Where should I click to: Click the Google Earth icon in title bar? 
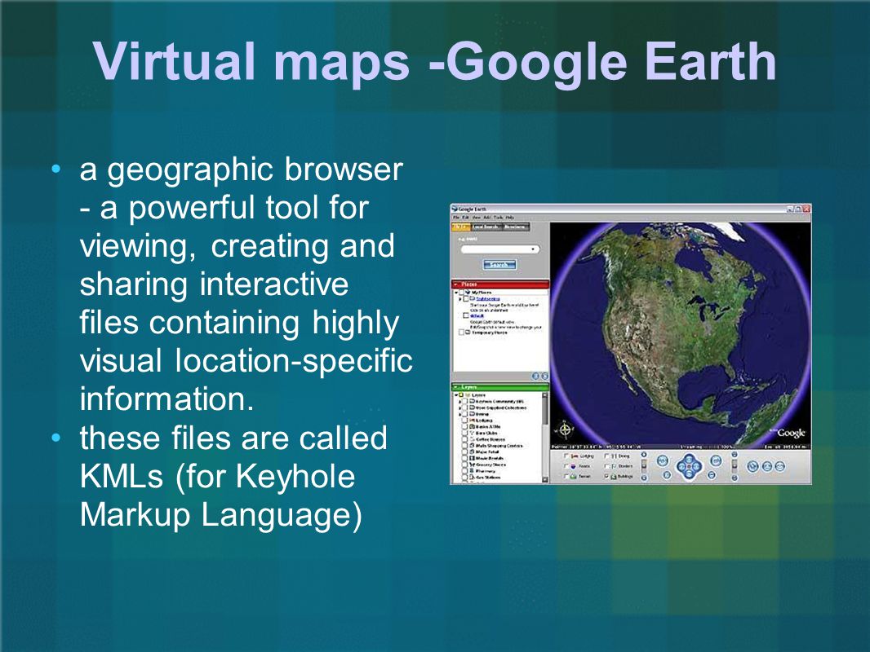[x=455, y=209]
